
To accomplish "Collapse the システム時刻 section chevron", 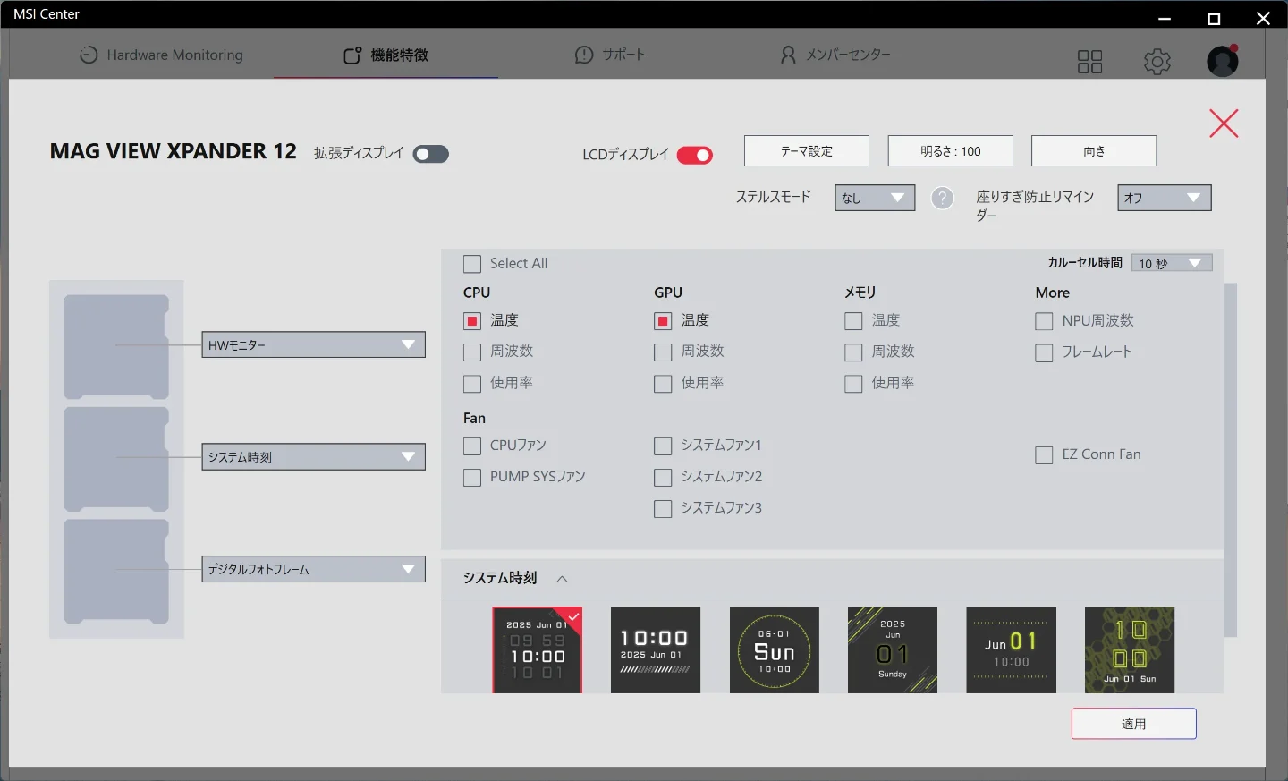I will click(x=563, y=579).
